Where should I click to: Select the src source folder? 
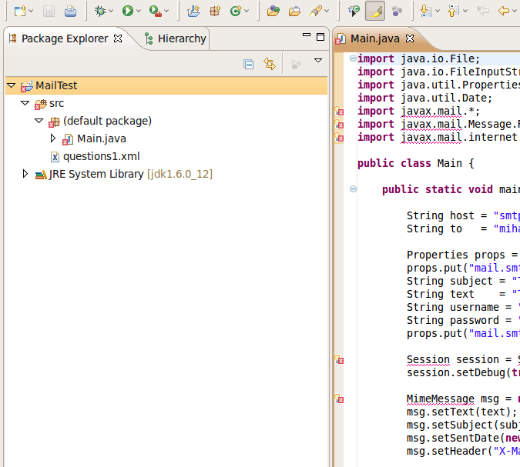coord(56,103)
